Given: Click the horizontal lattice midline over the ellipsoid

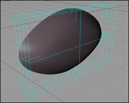Looking at the screenshot, I should click(x=60, y=53).
